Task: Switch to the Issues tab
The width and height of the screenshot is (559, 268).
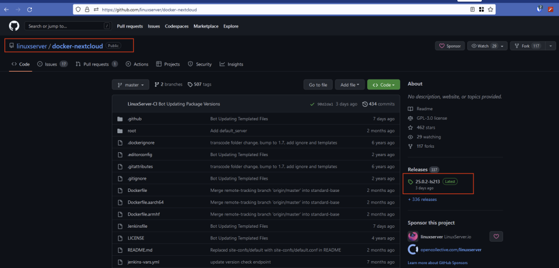Action: click(x=53, y=64)
